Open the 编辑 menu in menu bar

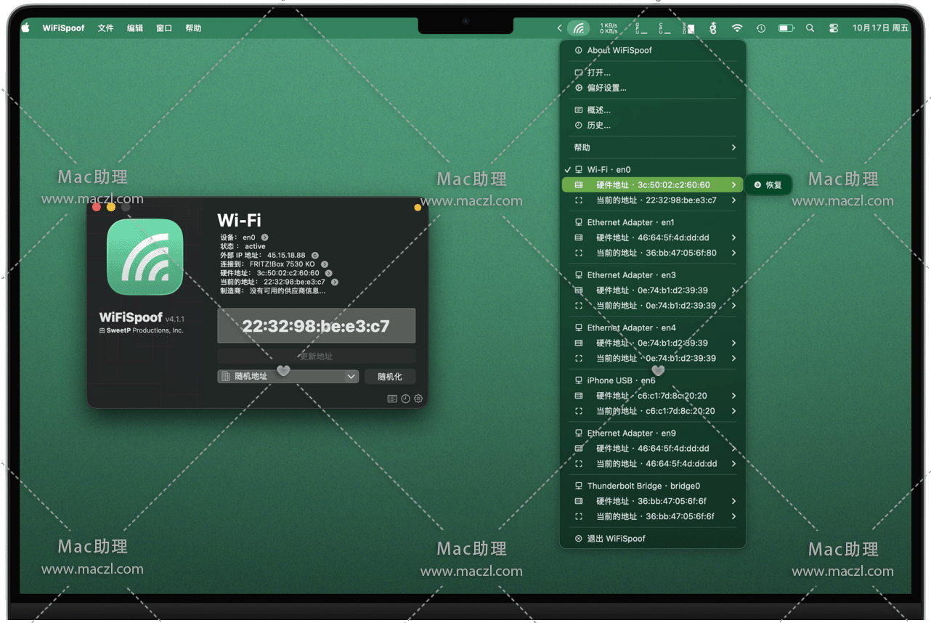135,28
